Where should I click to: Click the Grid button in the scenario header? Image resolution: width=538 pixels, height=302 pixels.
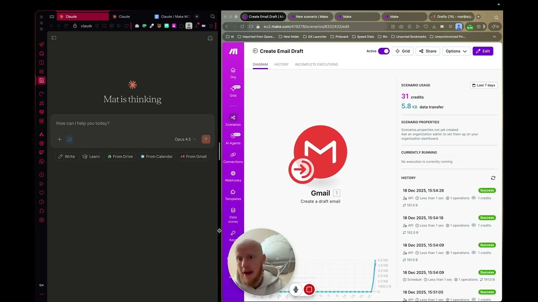[x=402, y=51]
